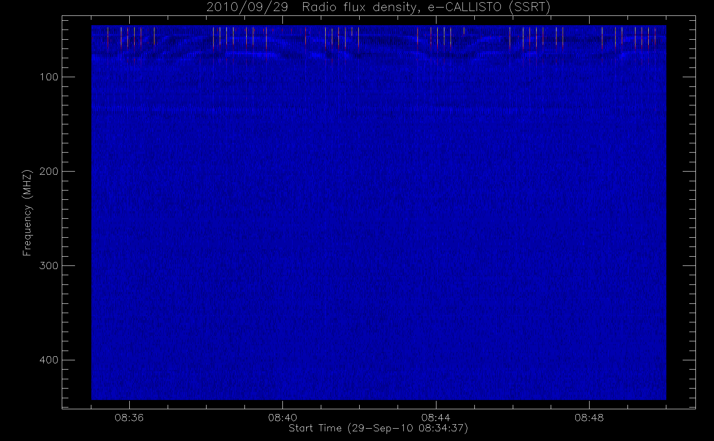714x441 pixels.
Task: Click the 'Start Time (29-Sep-10 08:34:37)' x-axis label
Action: pyautogui.click(x=378, y=428)
